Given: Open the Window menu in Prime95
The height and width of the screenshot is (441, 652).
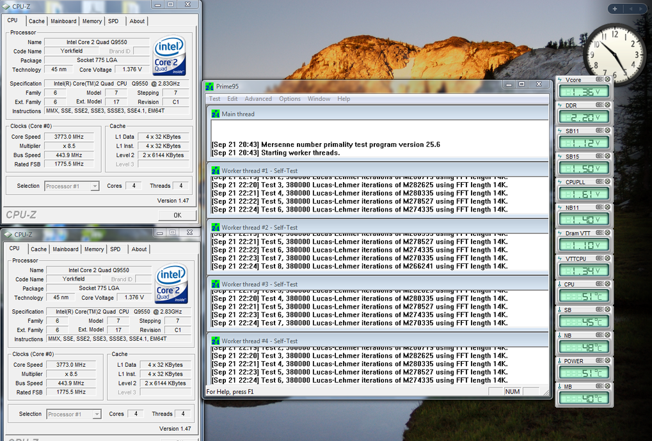Looking at the screenshot, I should 319,99.
